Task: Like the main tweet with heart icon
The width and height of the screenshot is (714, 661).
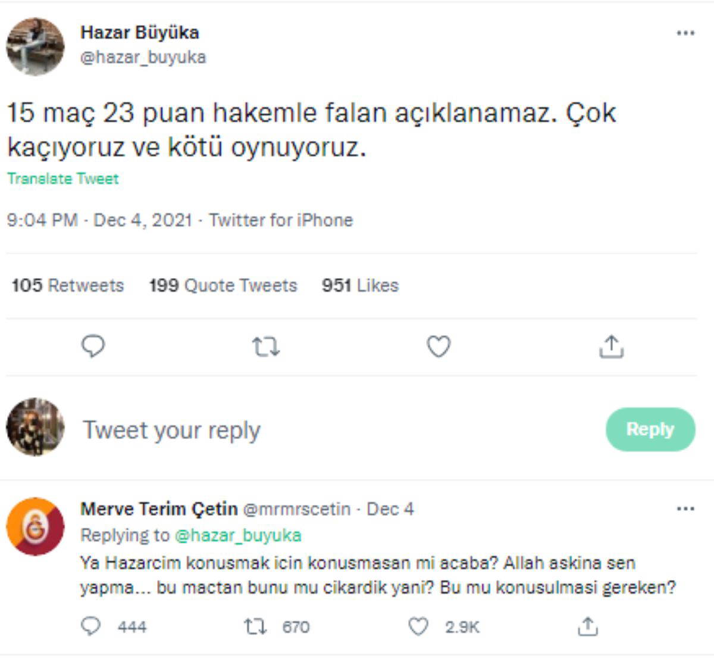Action: (439, 346)
